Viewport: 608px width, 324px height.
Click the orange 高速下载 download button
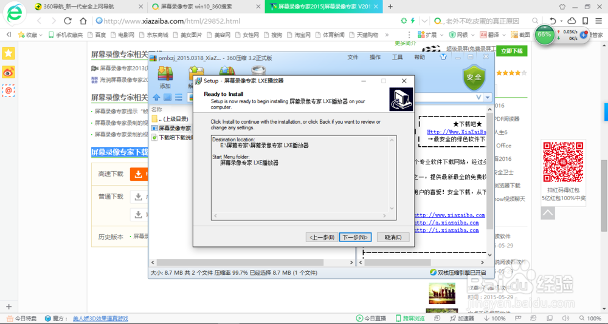(x=139, y=175)
